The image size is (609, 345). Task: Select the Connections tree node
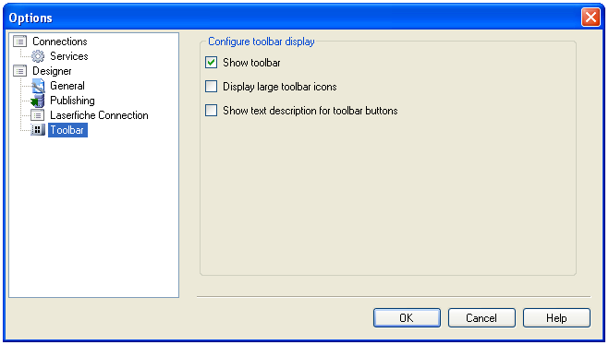click(x=60, y=42)
